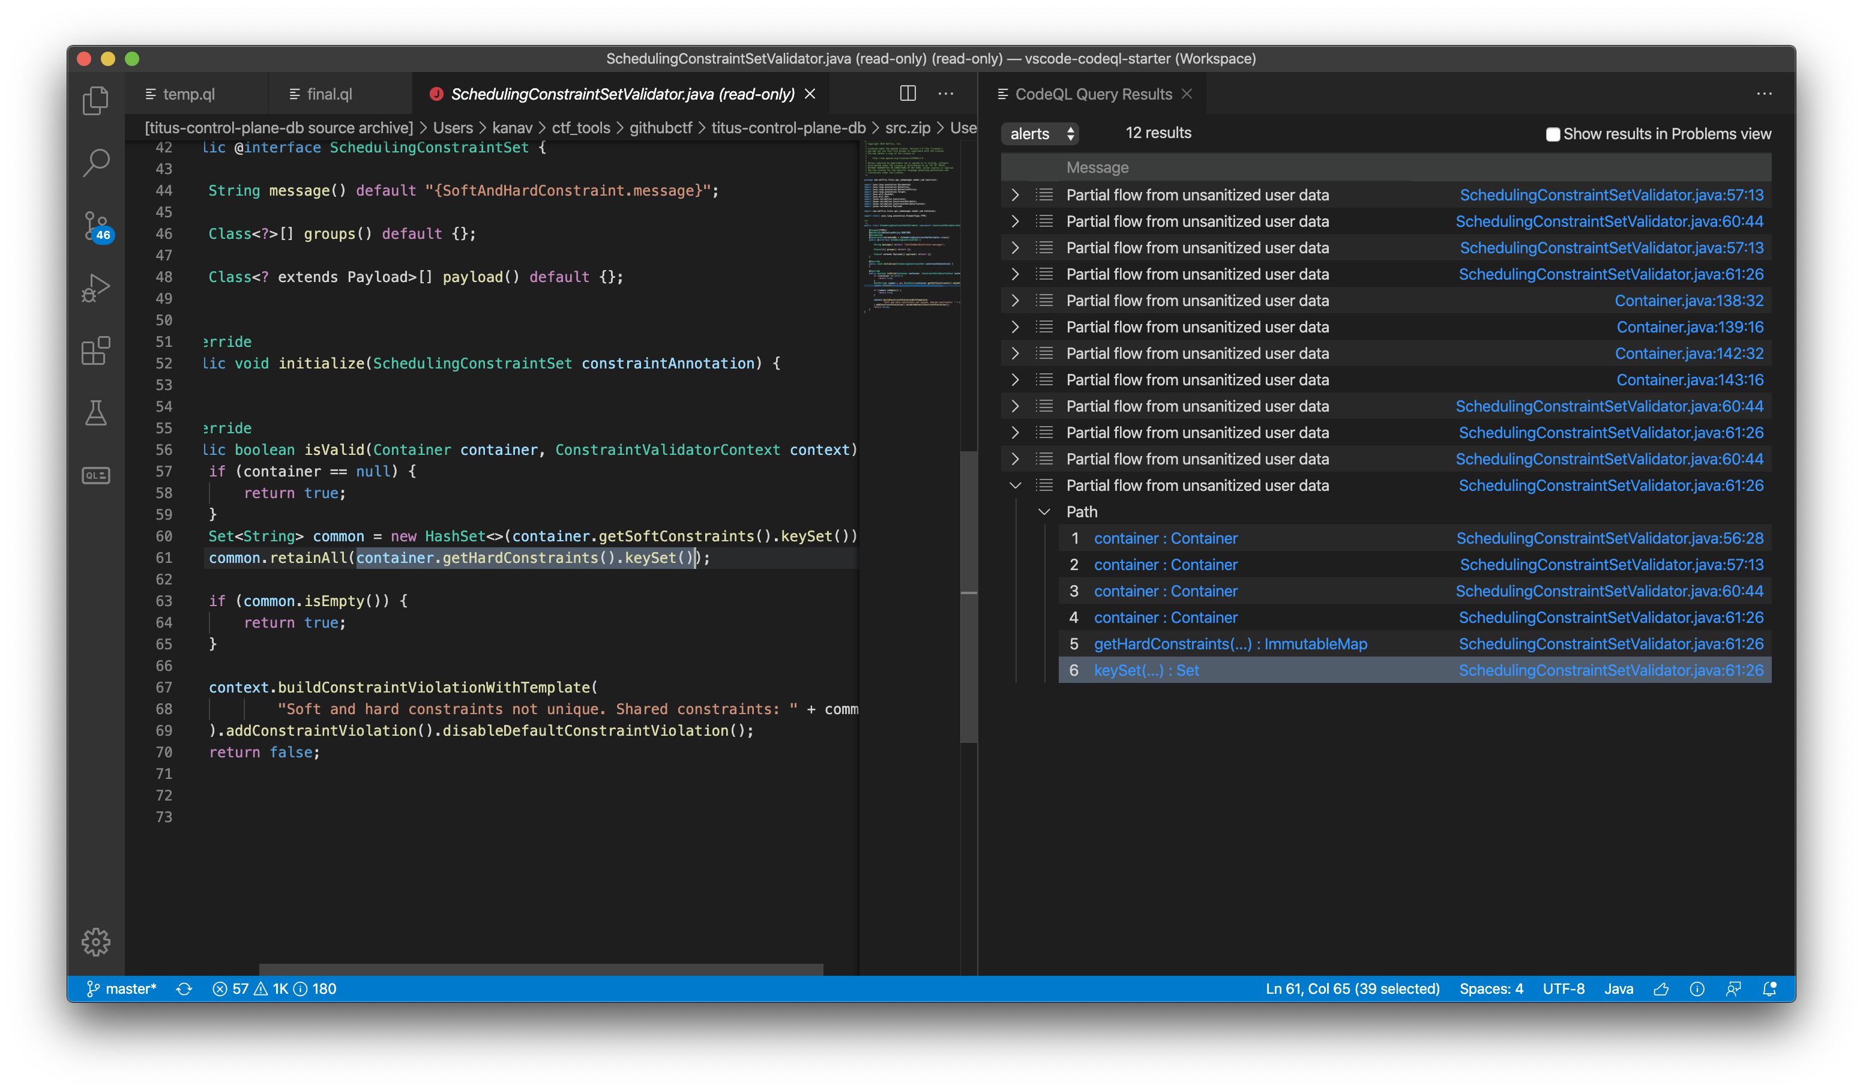Image resolution: width=1863 pixels, height=1091 pixels.
Task: Close the CodeQL Query Results tab
Action: [x=1187, y=94]
